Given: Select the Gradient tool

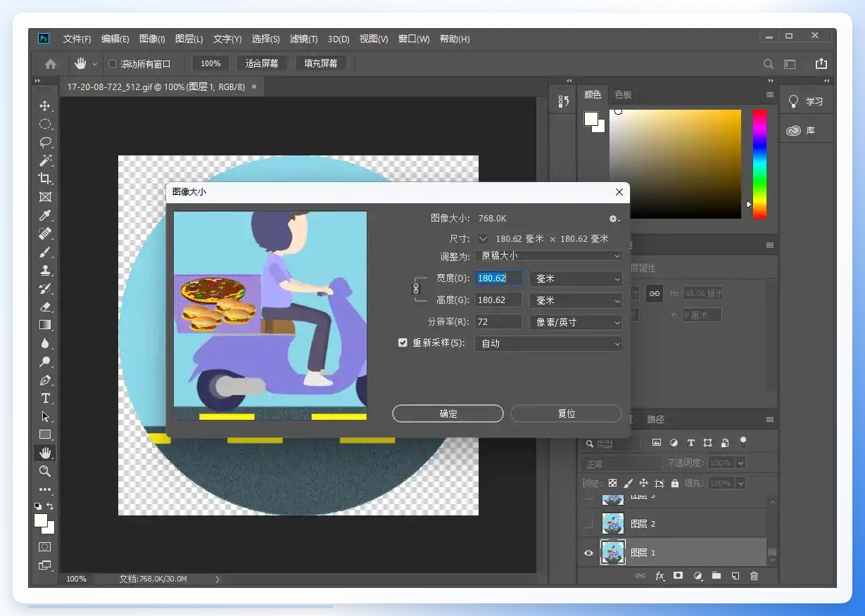Looking at the screenshot, I should click(45, 325).
